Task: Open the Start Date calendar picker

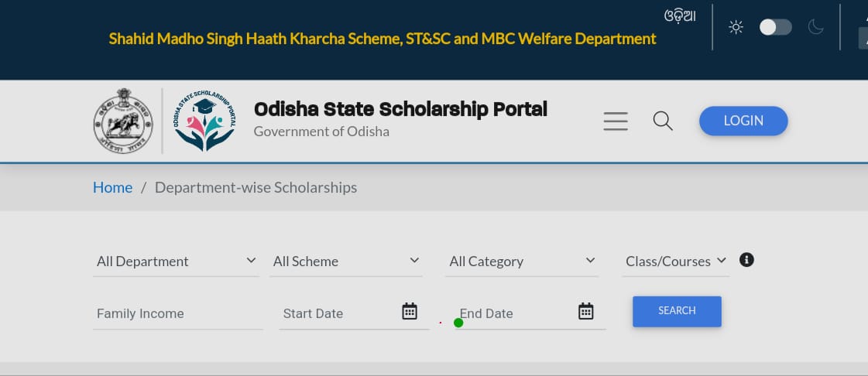Action: point(410,312)
